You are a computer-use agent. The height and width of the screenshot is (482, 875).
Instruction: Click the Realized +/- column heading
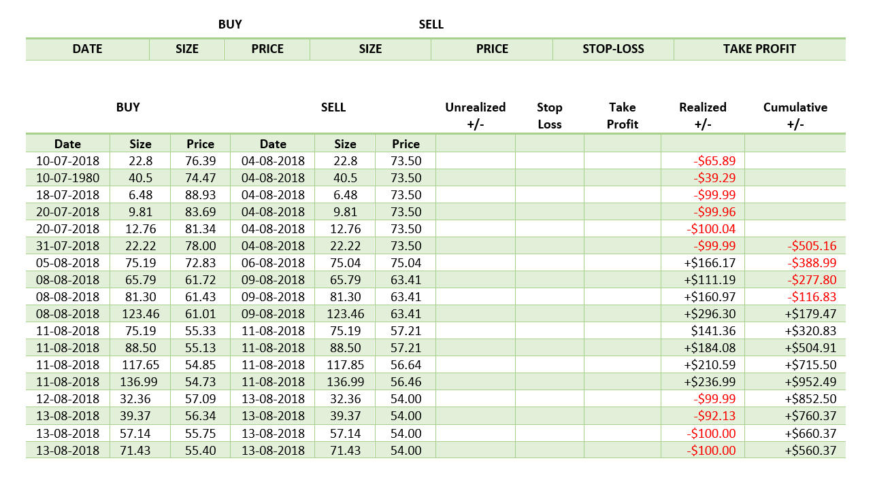pos(703,116)
